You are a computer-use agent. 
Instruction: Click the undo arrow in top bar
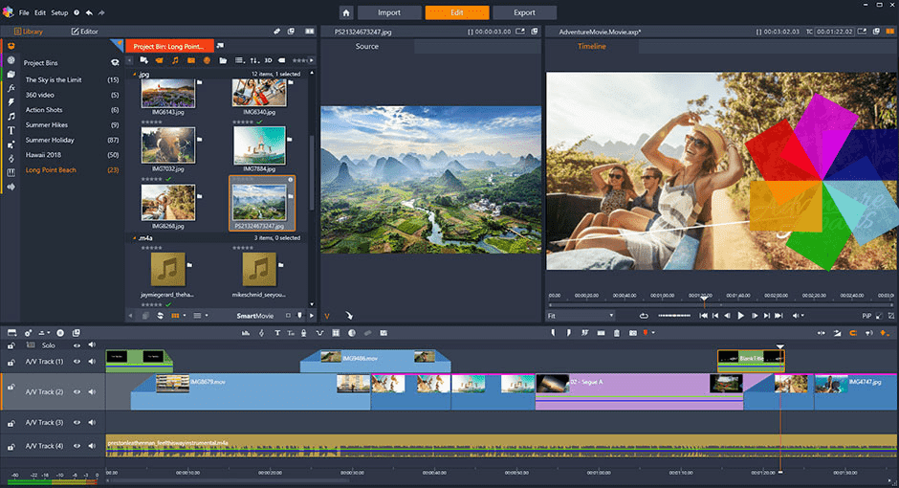point(89,13)
